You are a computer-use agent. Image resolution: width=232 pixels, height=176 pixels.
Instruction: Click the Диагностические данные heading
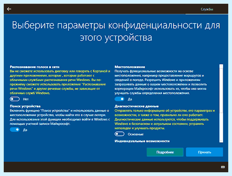coord(136,106)
